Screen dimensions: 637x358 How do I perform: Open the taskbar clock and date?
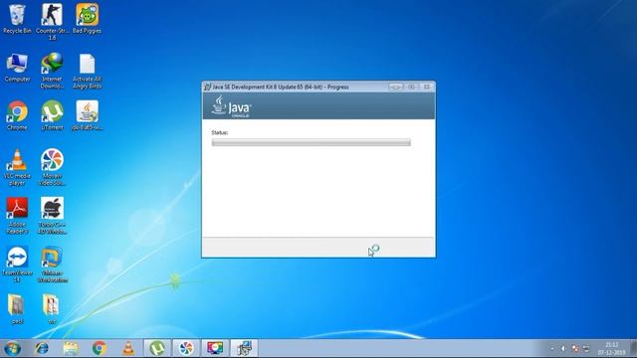(611, 349)
